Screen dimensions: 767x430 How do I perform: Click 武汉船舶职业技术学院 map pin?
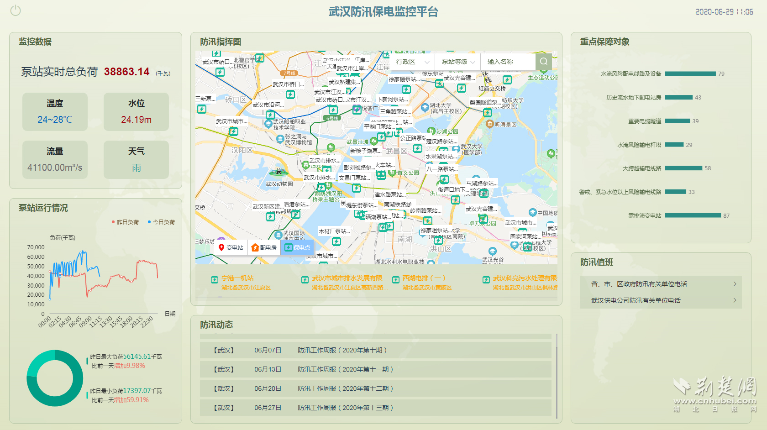(268, 124)
